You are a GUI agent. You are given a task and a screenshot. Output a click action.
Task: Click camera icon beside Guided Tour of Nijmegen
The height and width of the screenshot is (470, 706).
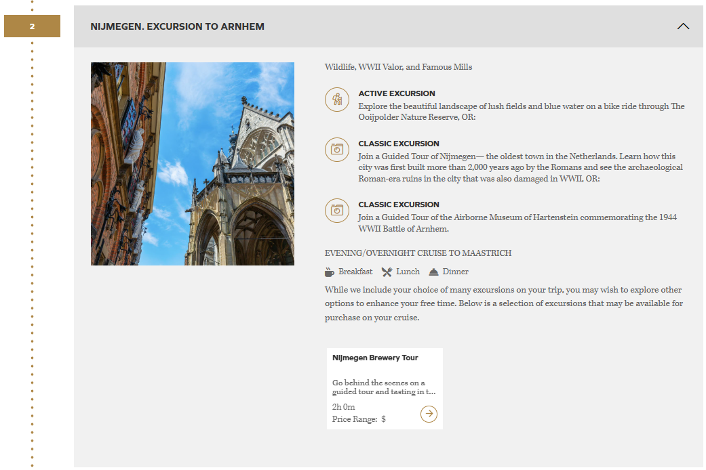tap(337, 150)
